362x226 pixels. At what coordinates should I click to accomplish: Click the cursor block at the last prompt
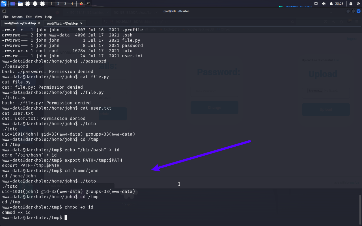(66, 218)
